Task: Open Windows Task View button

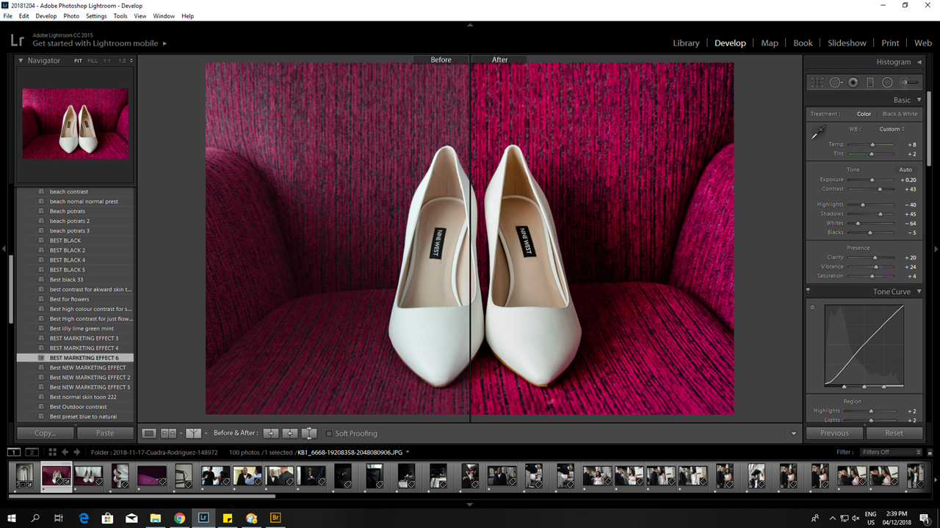Action: coord(59,518)
